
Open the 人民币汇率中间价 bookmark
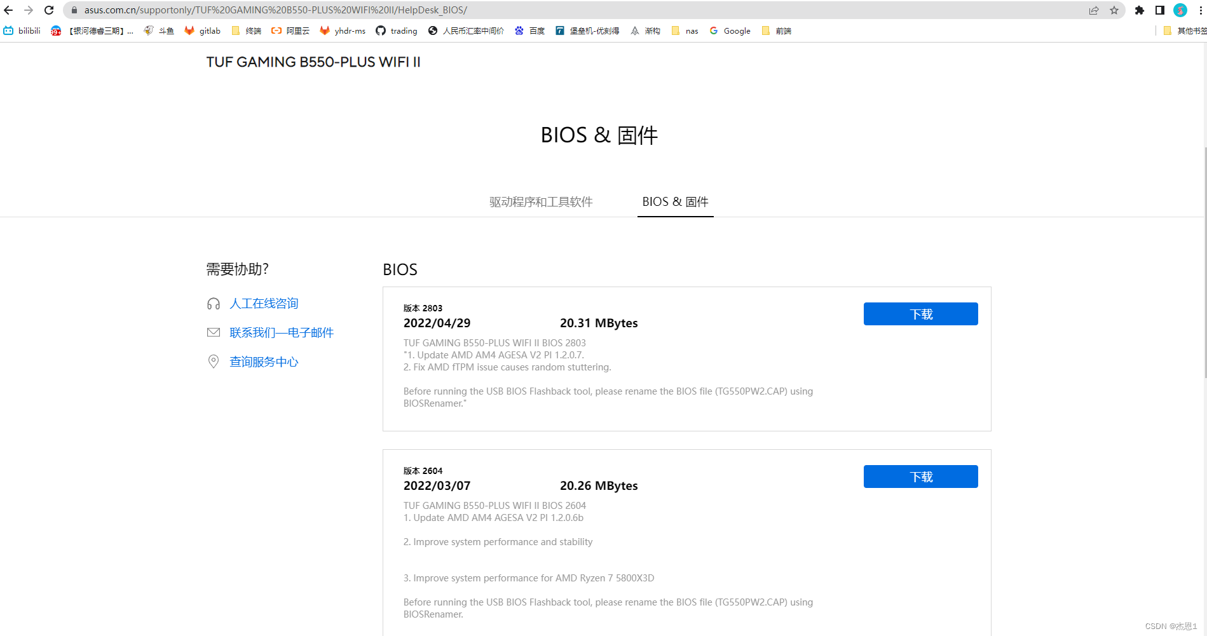tap(467, 30)
